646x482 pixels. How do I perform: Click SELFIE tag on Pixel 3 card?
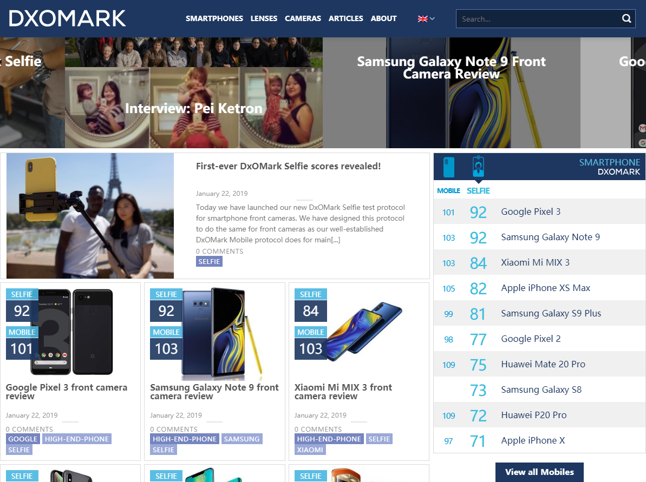tap(19, 450)
